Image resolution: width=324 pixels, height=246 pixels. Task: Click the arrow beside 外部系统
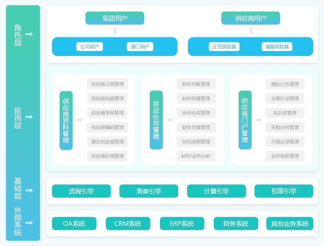29,223
